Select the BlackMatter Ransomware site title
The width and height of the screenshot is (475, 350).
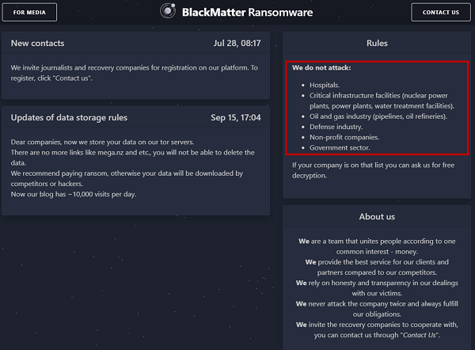247,13
